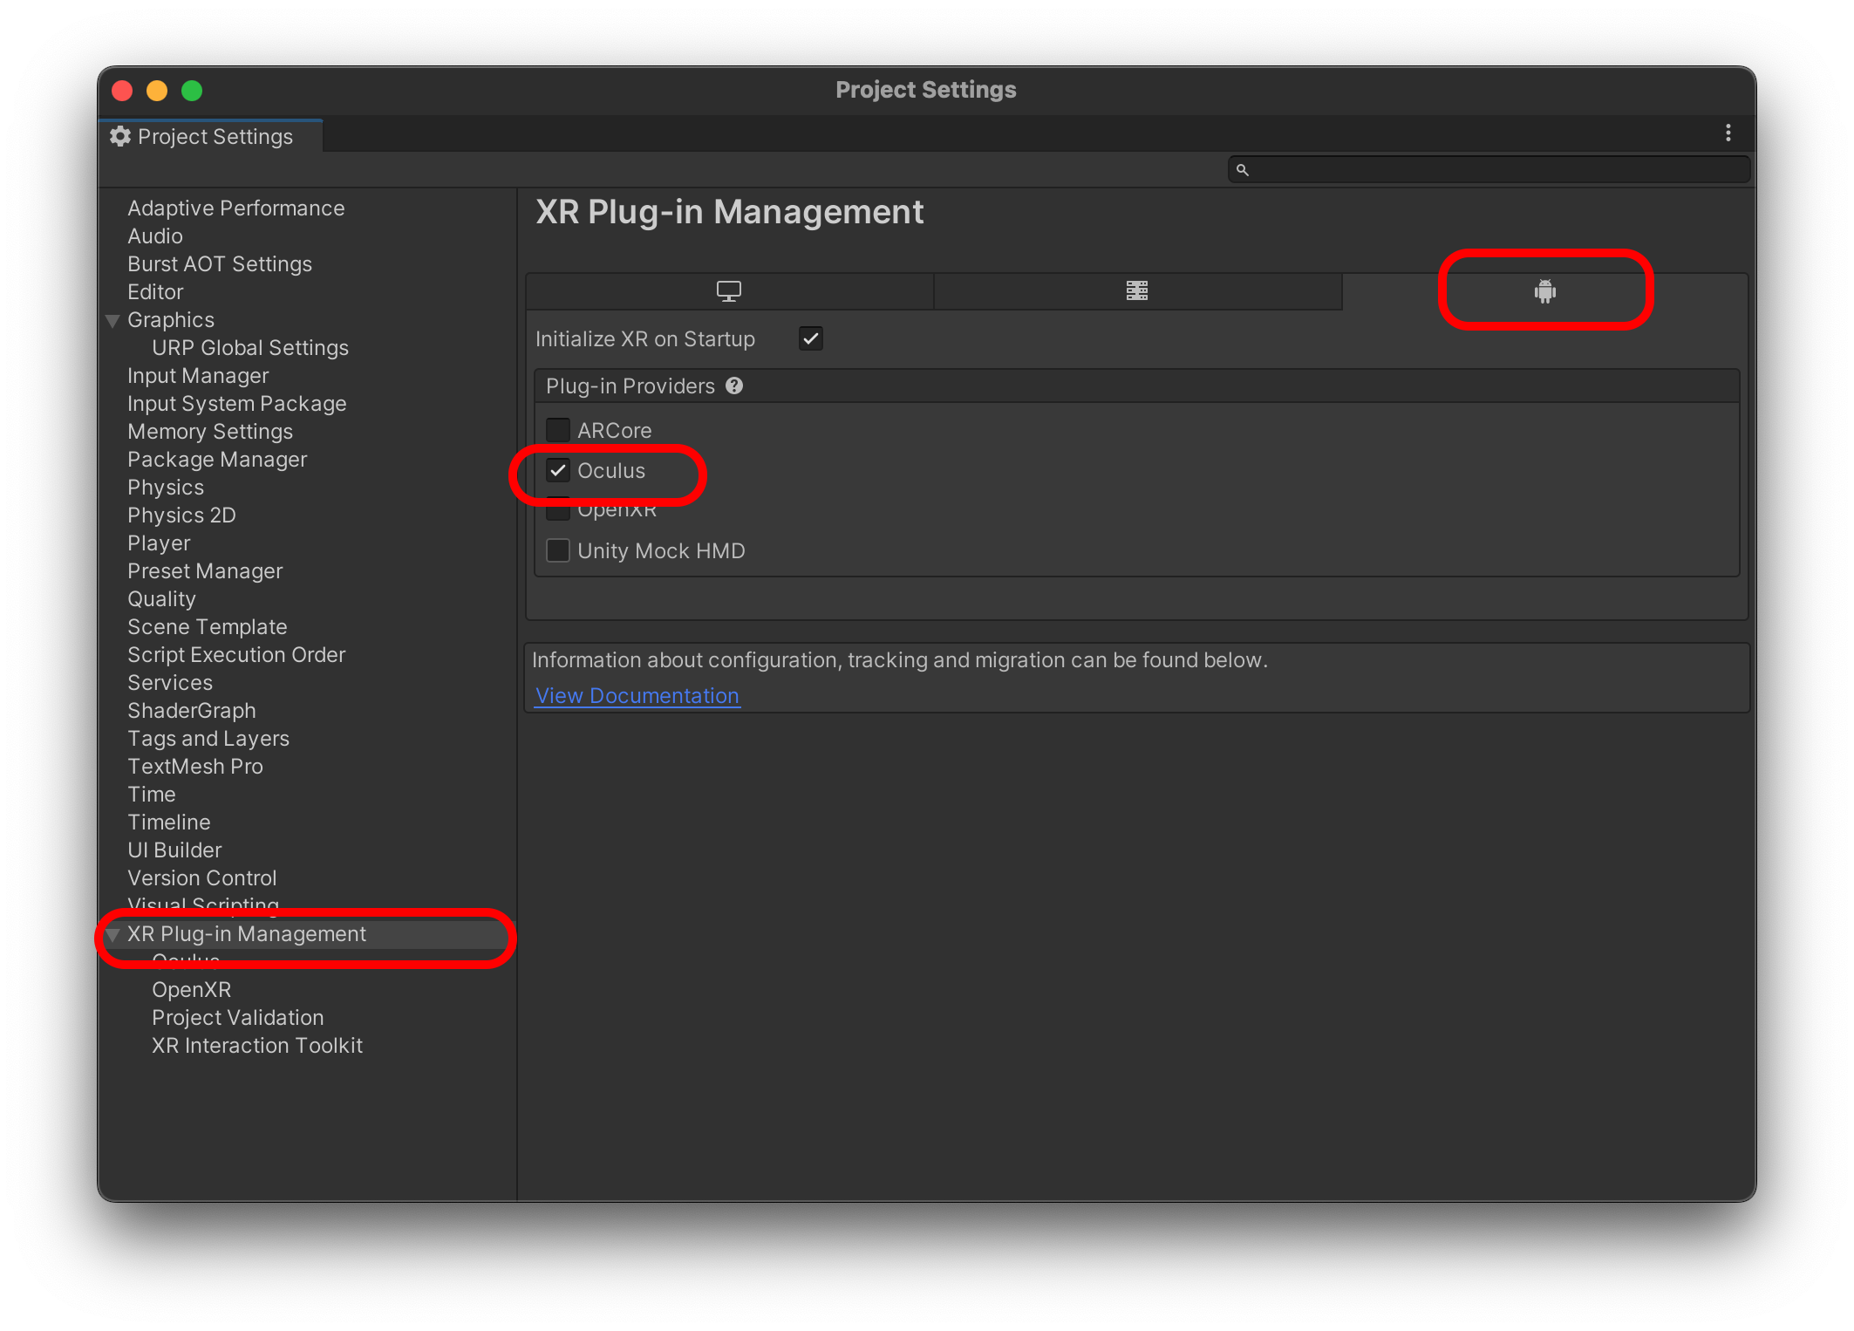The width and height of the screenshot is (1854, 1331).
Task: Select the Quality settings category
Action: [x=161, y=599]
